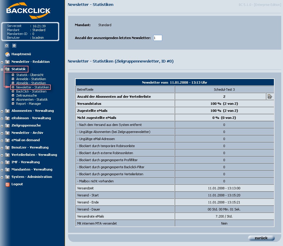Image resolution: width=283 pixels, height=246 pixels.
Task: Open System - Administration link
Action: [32, 177]
